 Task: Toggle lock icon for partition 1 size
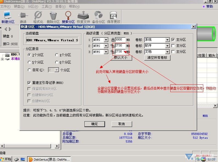click(x=113, y=40)
